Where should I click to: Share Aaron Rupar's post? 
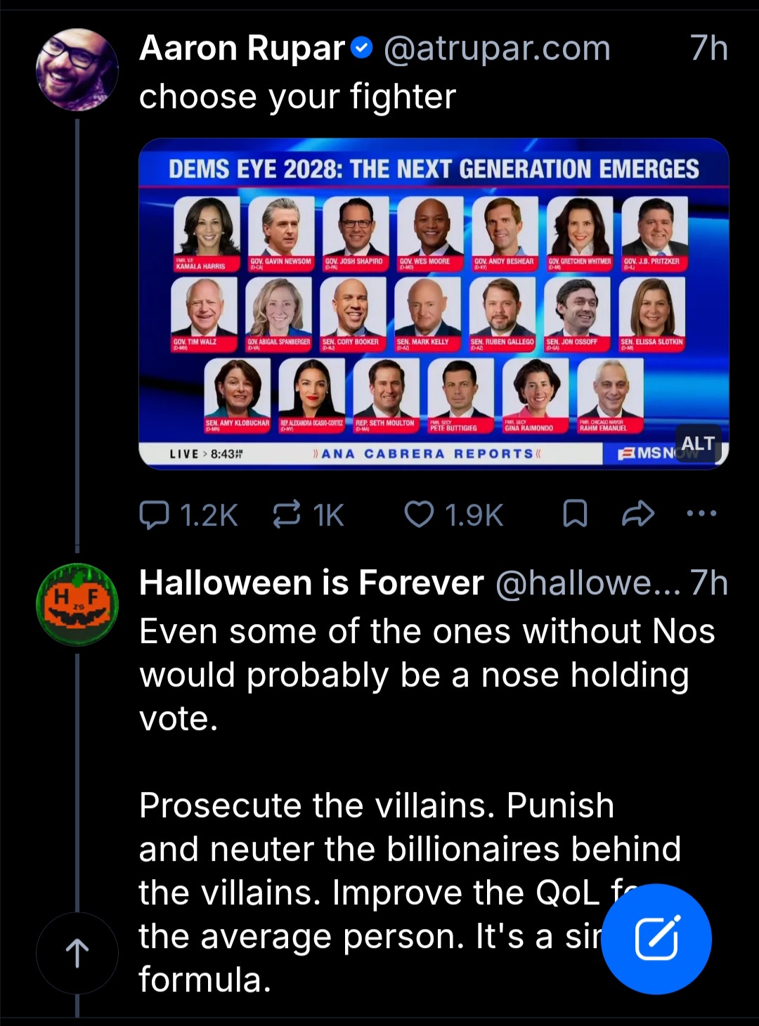pos(638,514)
